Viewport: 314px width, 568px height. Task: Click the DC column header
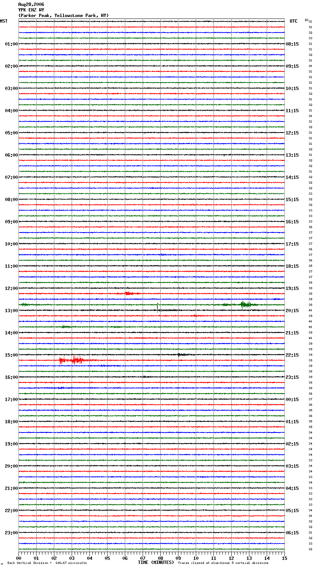click(307, 20)
